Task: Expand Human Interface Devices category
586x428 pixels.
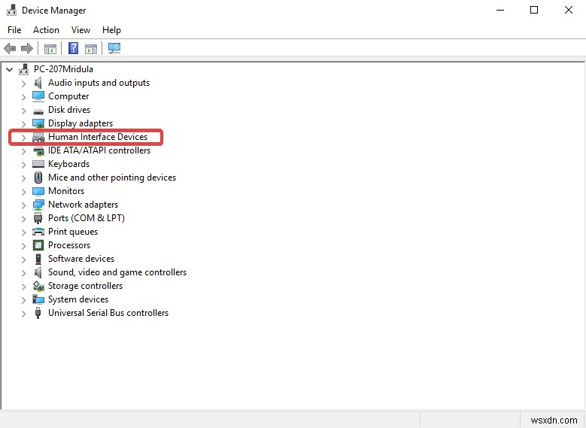Action: pos(23,138)
